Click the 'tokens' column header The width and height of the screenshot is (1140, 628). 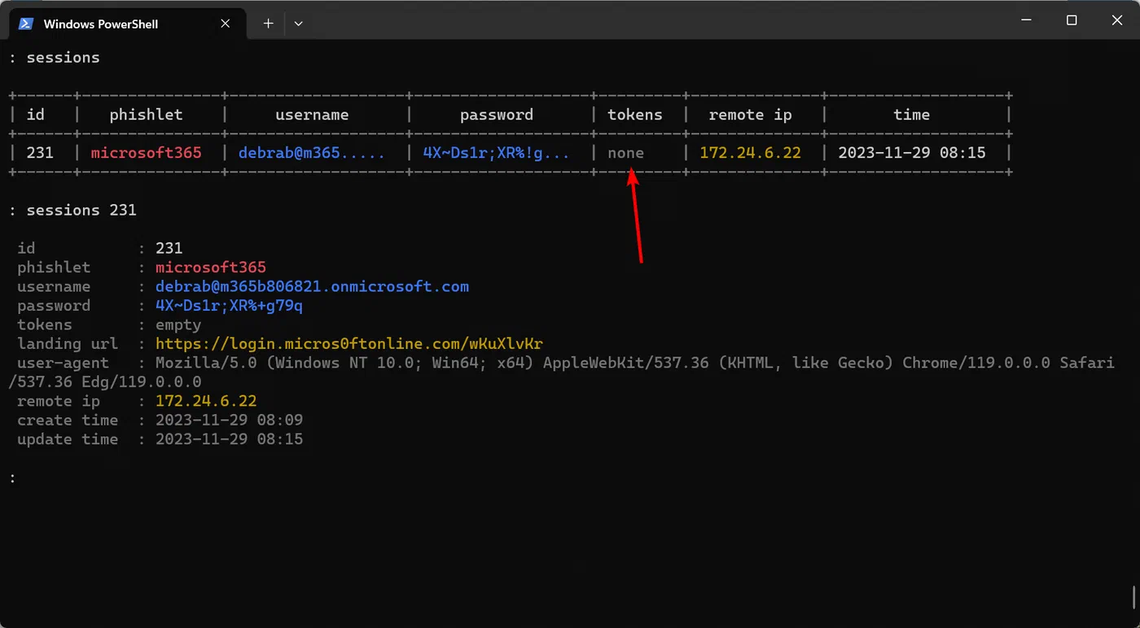[x=635, y=115]
